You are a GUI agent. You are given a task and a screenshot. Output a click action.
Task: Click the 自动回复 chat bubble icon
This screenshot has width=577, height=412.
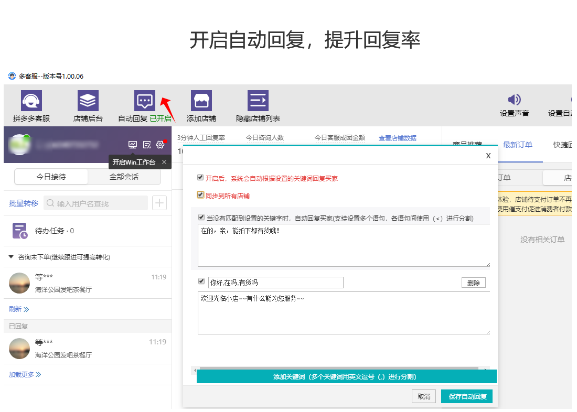coord(144,101)
